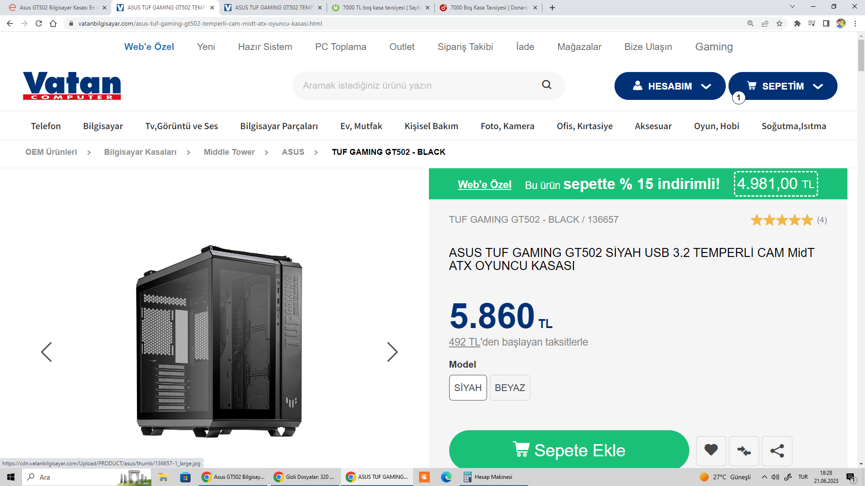This screenshot has height=486, width=865.
Task: Open the Gaming link
Action: pos(714,47)
